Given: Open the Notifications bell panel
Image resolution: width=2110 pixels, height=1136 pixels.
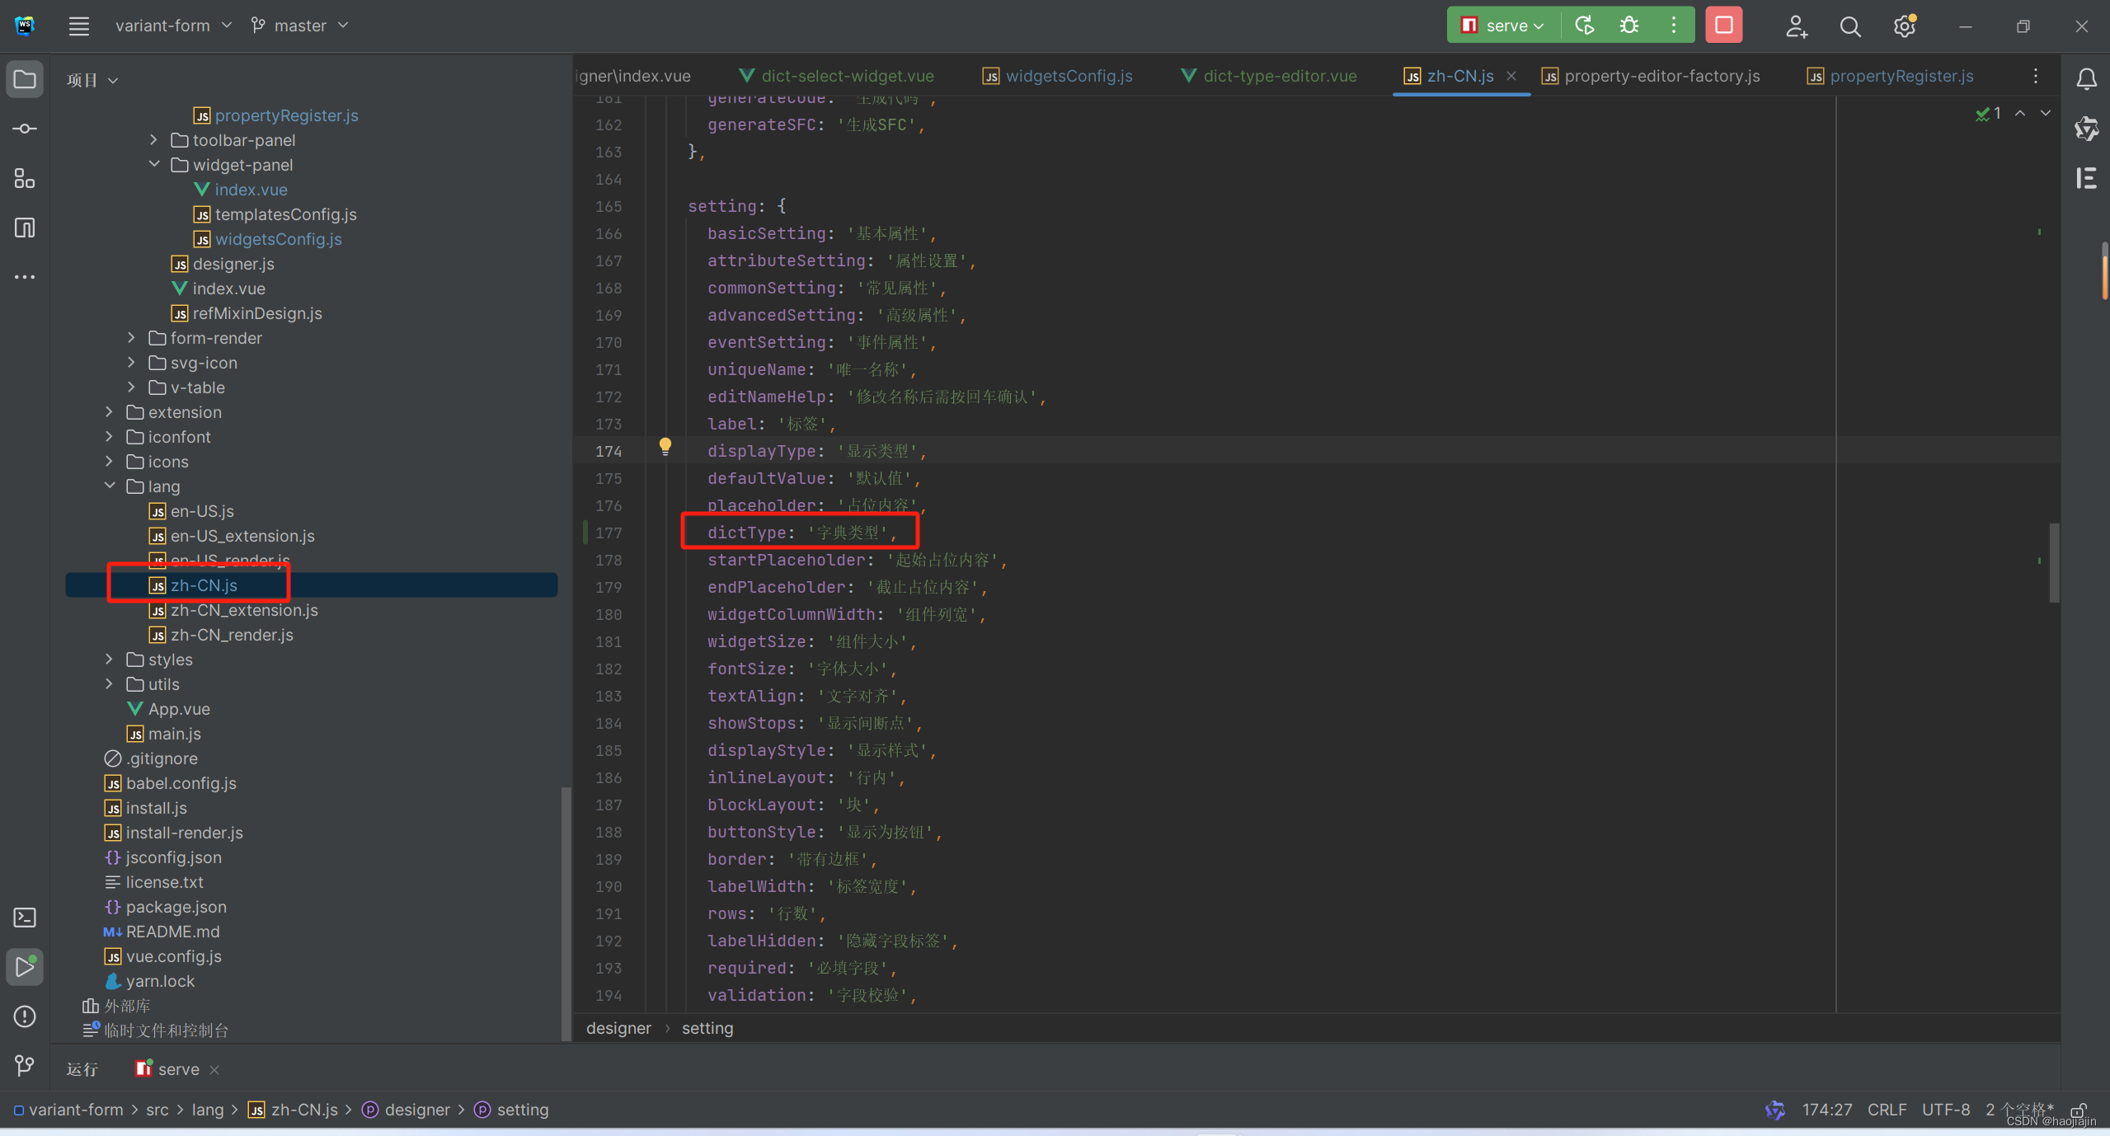Looking at the screenshot, I should pyautogui.click(x=2086, y=79).
